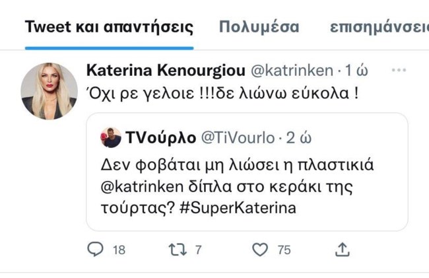
Task: Like the tweet with heart icon
Action: (x=260, y=250)
